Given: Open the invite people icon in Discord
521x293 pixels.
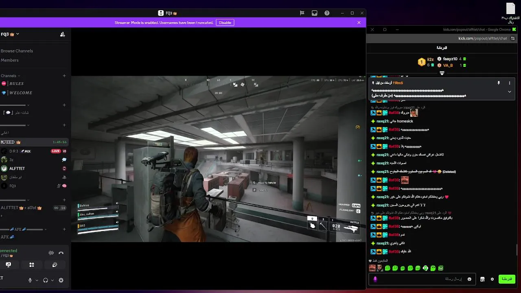Looking at the screenshot, I should tap(62, 35).
